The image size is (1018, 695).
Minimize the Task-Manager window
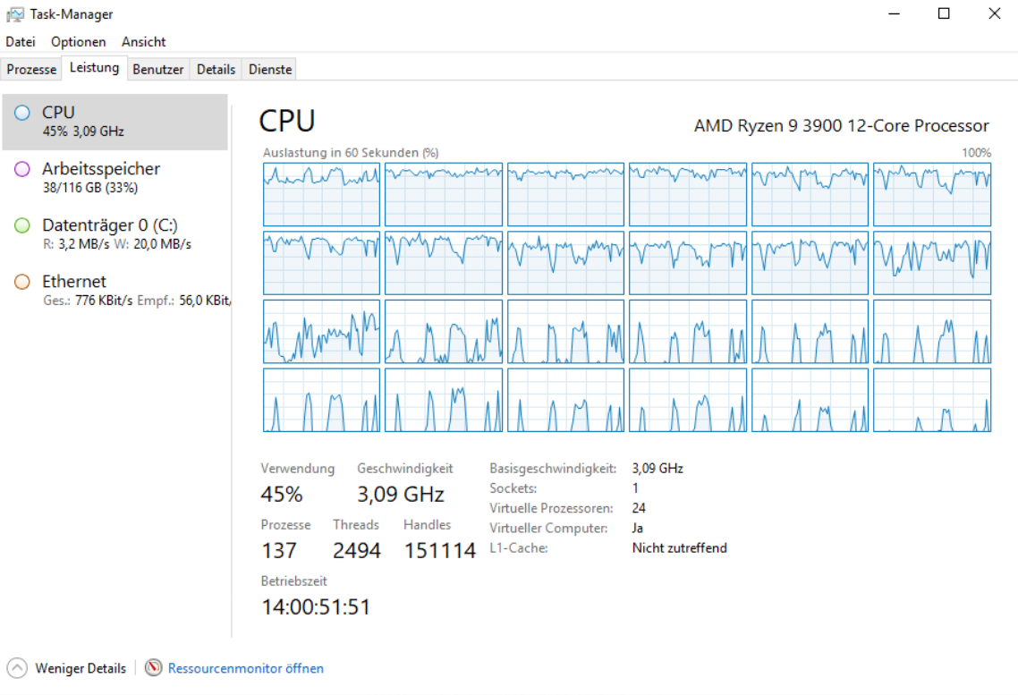894,13
